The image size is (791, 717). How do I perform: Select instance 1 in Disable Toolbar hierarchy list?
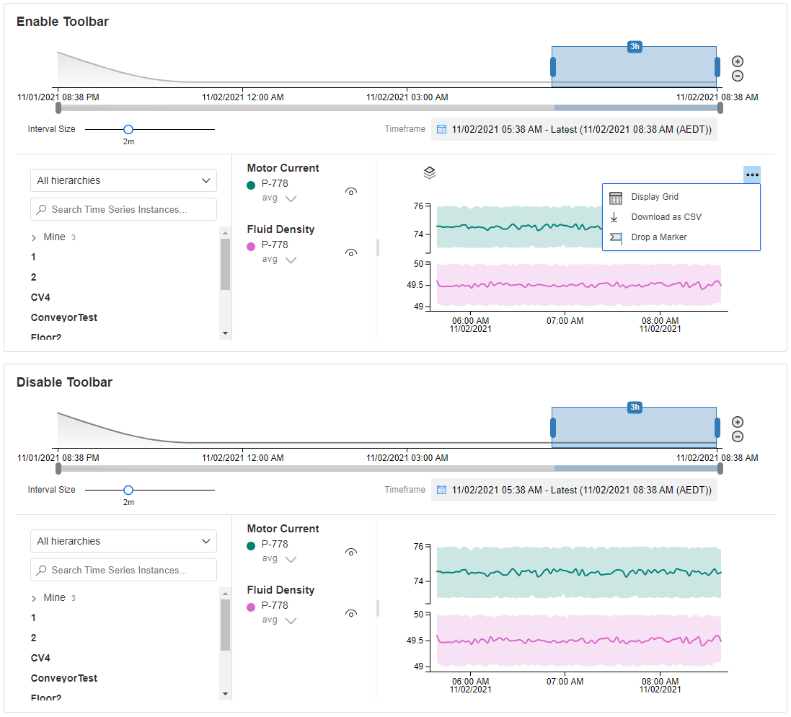33,618
